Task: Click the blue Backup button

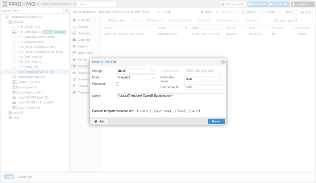Action: tap(216, 121)
